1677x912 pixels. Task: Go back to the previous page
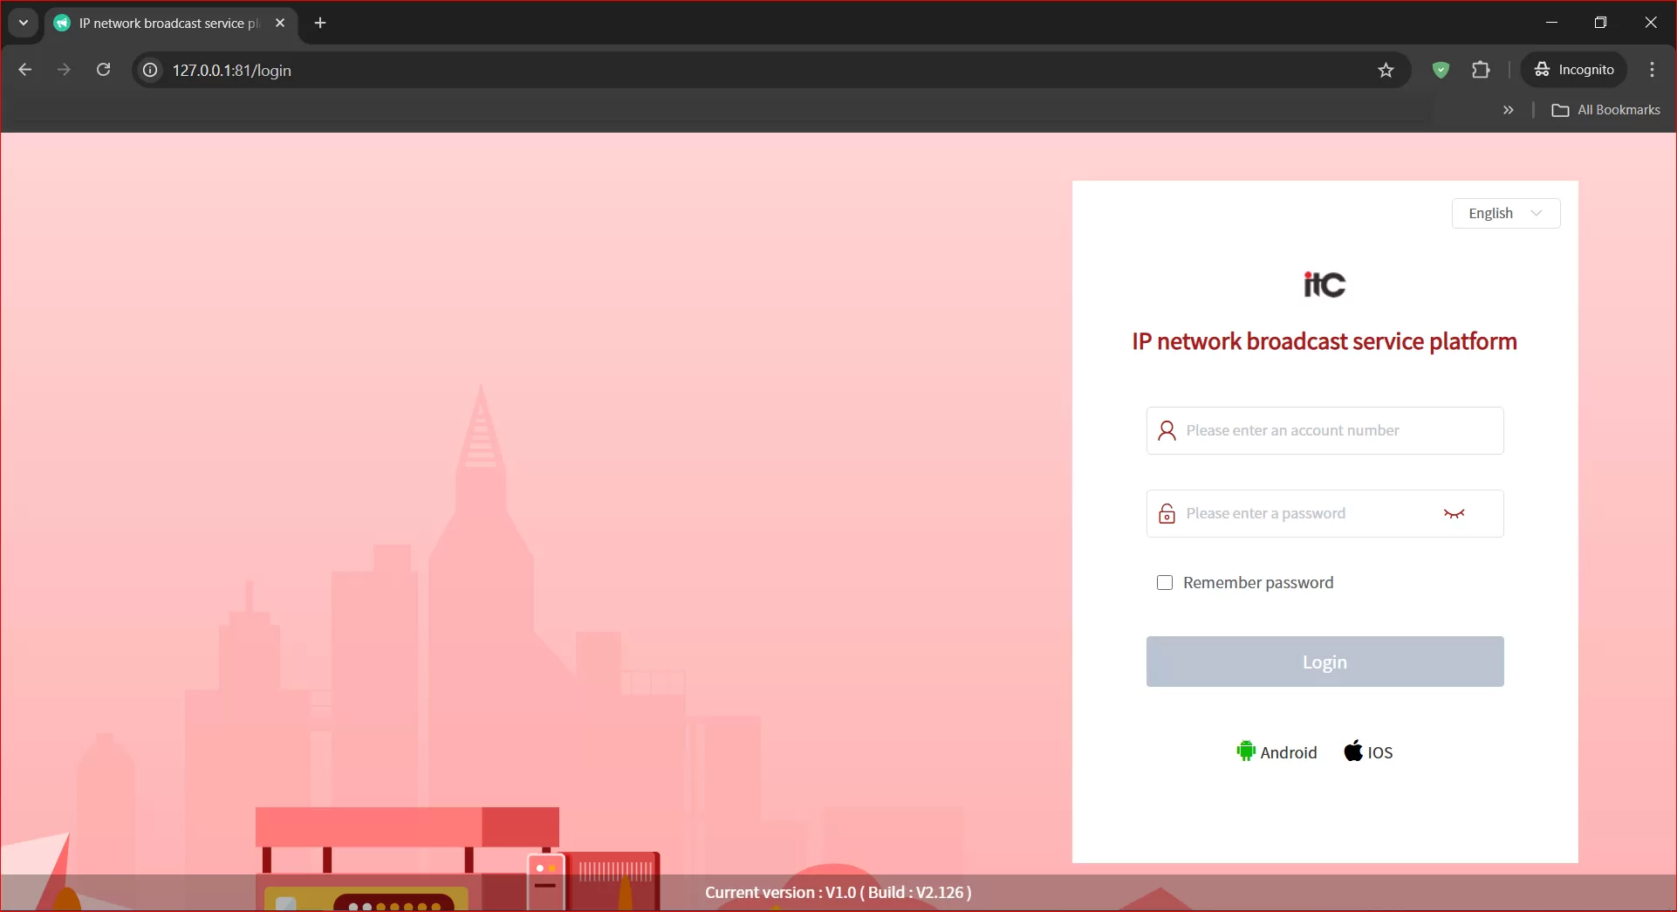[25, 70]
